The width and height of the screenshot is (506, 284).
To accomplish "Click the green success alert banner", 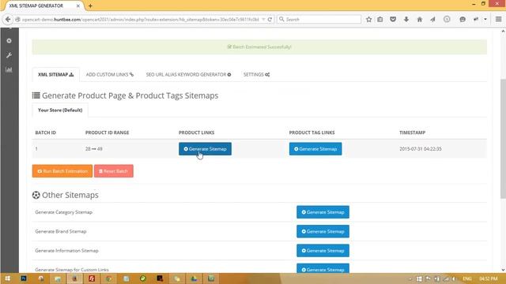I will [259, 47].
